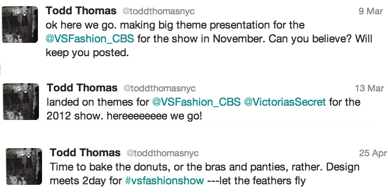This screenshot has width=388, height=193.
Task: Open @VSFashion_CBS mention in theme presentation tweet
Action: pyautogui.click(x=90, y=39)
